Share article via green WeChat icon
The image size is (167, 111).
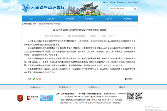[x=34, y=79]
